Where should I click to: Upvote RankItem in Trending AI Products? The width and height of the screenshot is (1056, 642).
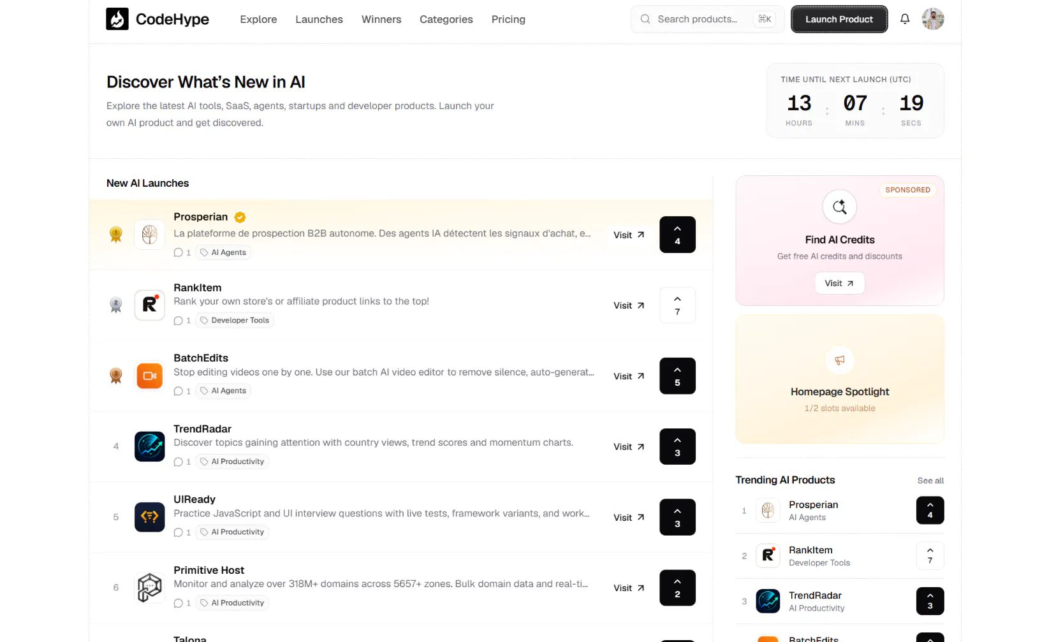(x=930, y=556)
